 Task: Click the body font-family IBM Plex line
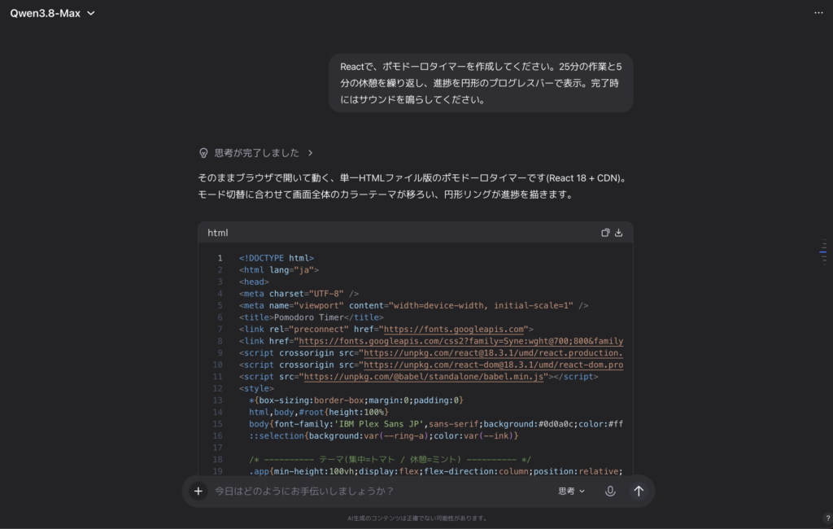pos(436,424)
